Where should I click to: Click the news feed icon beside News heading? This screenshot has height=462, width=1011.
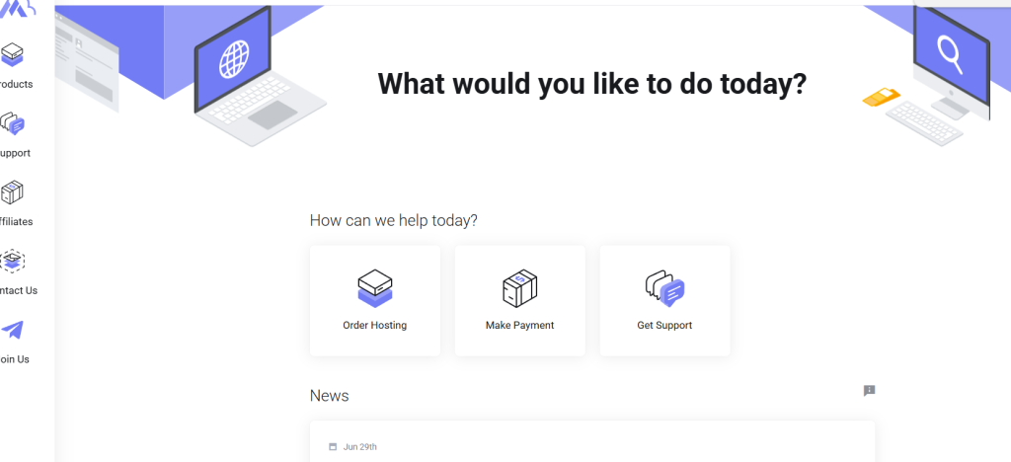point(869,391)
